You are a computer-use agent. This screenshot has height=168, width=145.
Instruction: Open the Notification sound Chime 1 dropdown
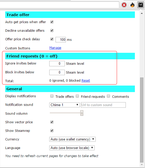65,105
